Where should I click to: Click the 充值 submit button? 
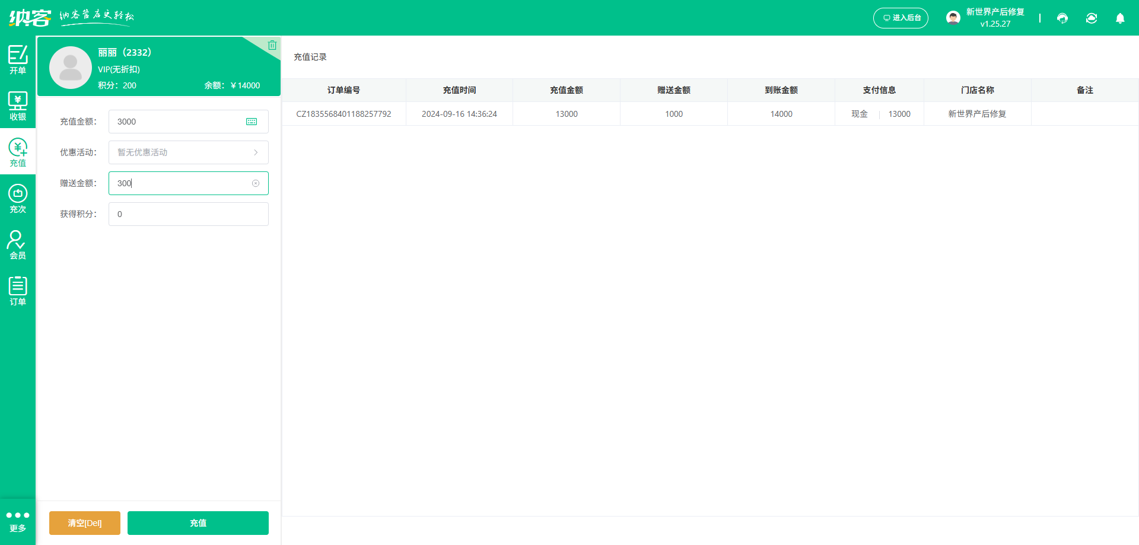pyautogui.click(x=198, y=523)
